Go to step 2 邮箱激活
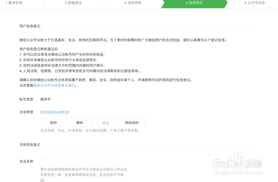The width and height of the screenshot is (278, 182). point(73,3)
